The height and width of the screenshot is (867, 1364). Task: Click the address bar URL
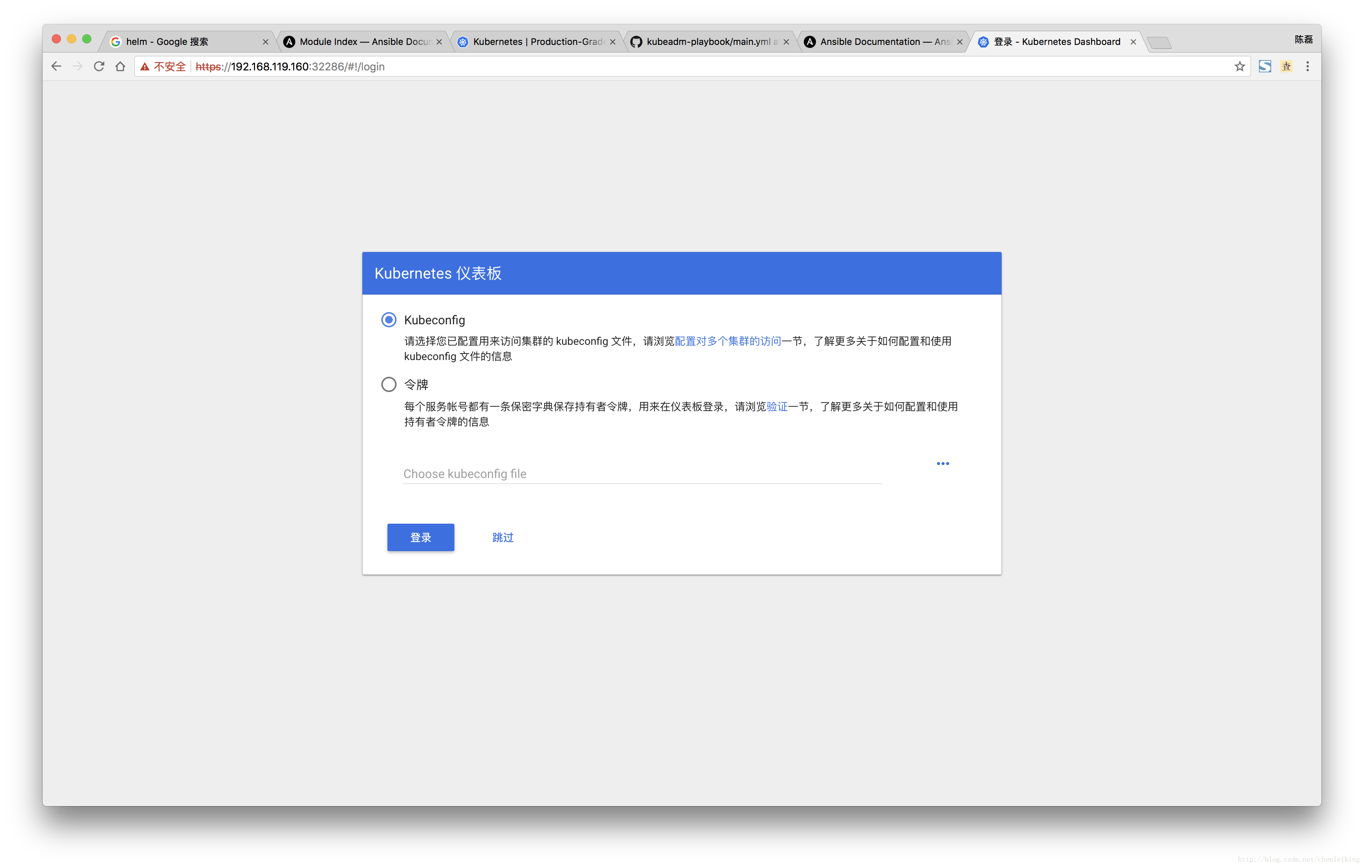tap(290, 67)
